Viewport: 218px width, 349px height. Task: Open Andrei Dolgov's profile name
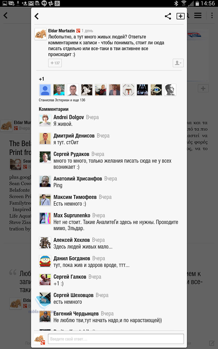[69, 117]
